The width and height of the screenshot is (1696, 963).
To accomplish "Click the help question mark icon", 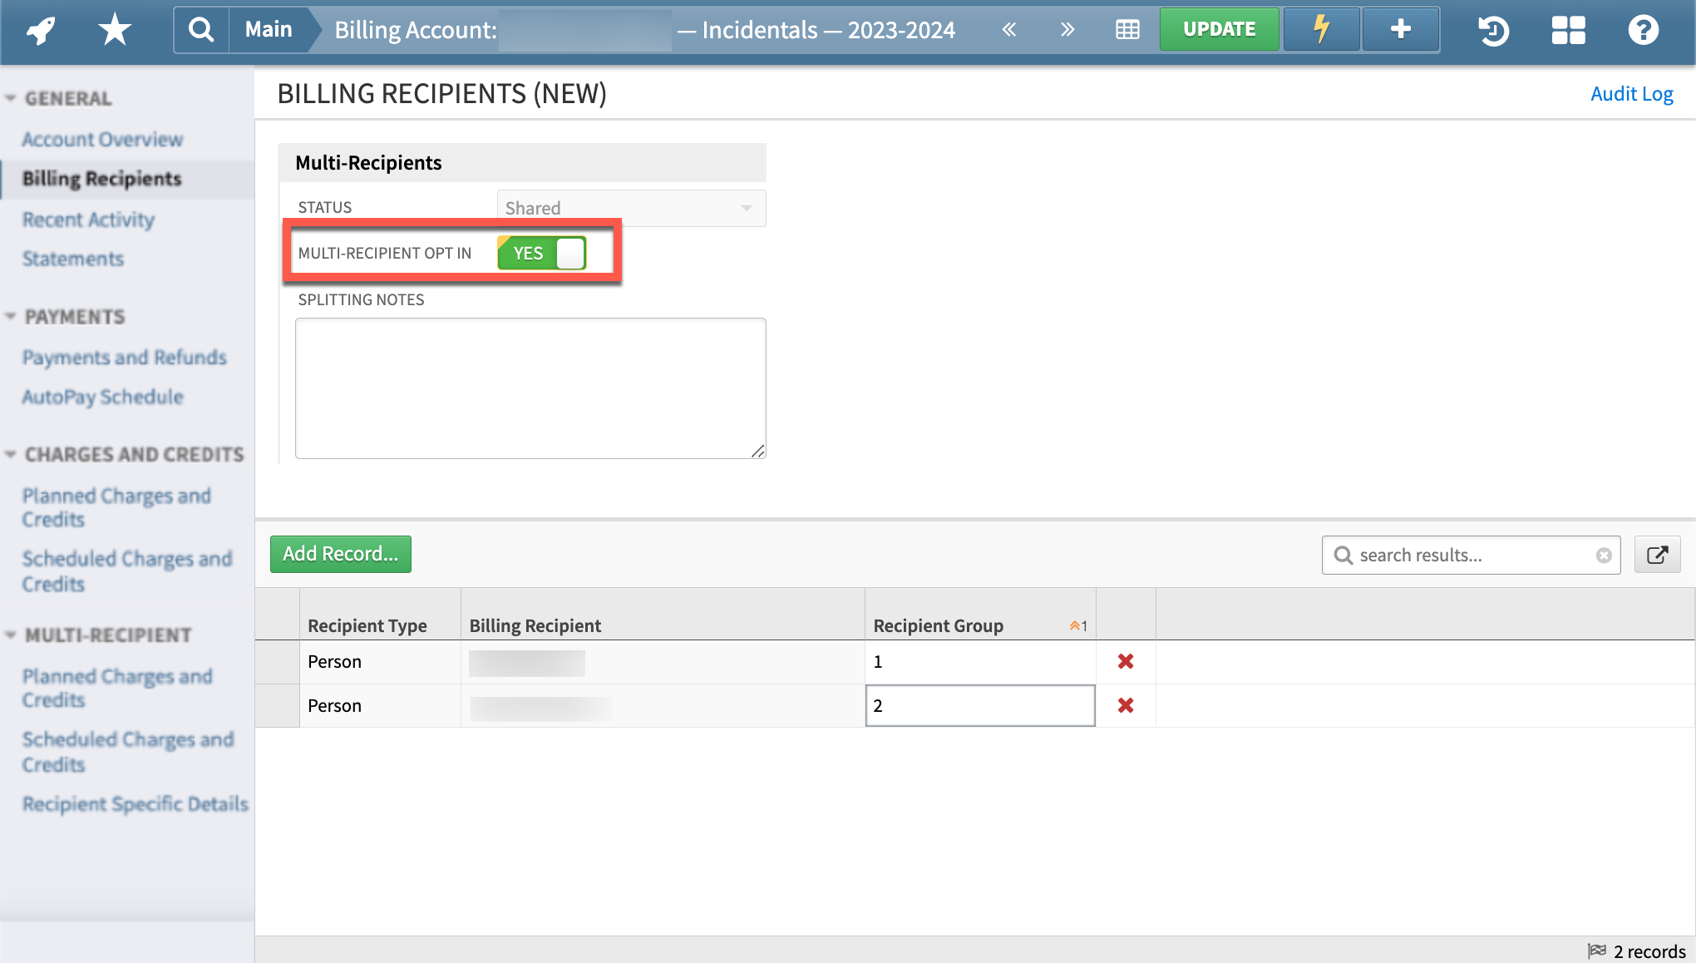I will click(x=1644, y=31).
